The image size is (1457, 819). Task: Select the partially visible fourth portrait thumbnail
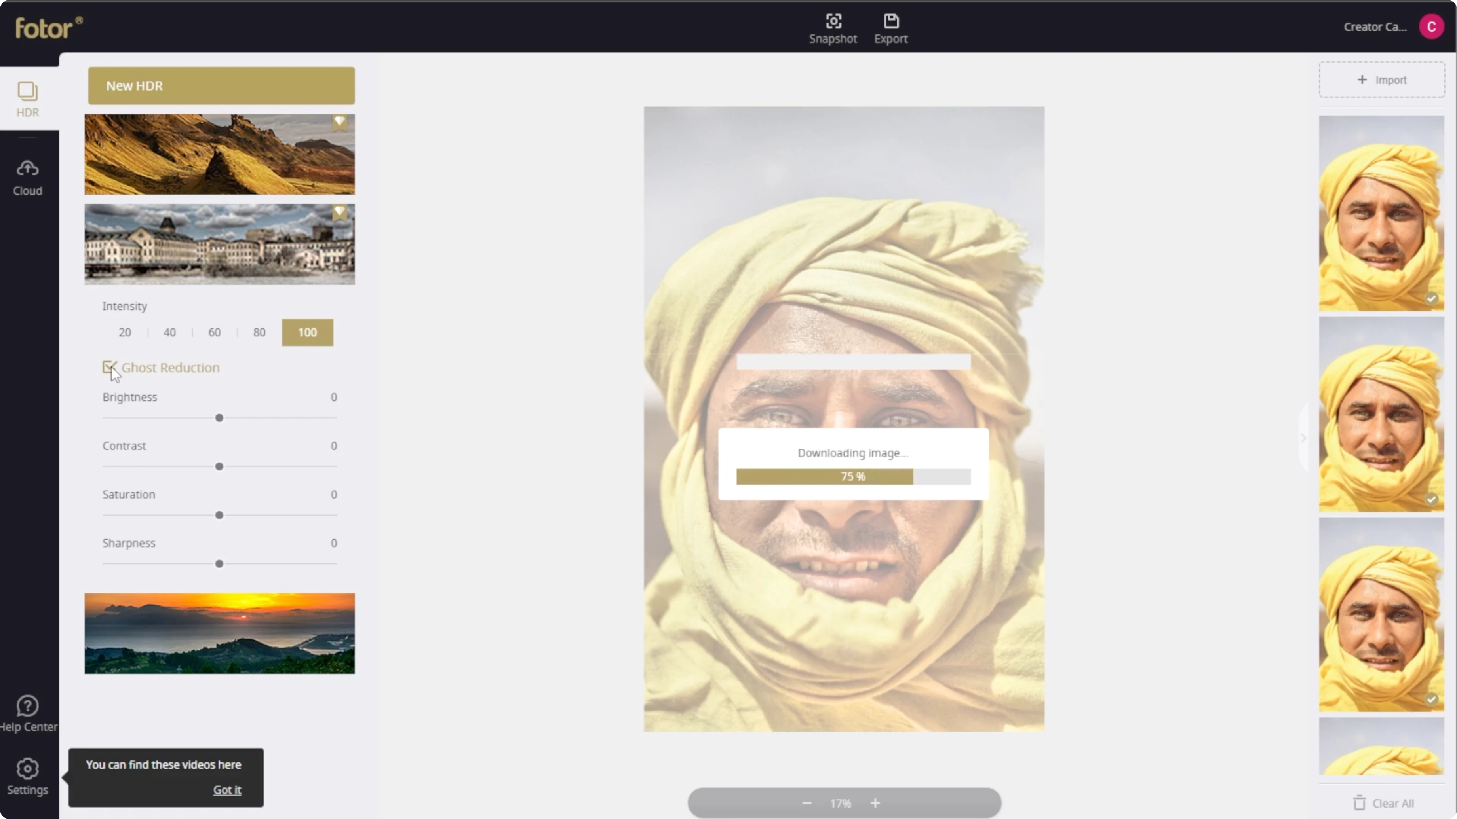click(x=1381, y=746)
